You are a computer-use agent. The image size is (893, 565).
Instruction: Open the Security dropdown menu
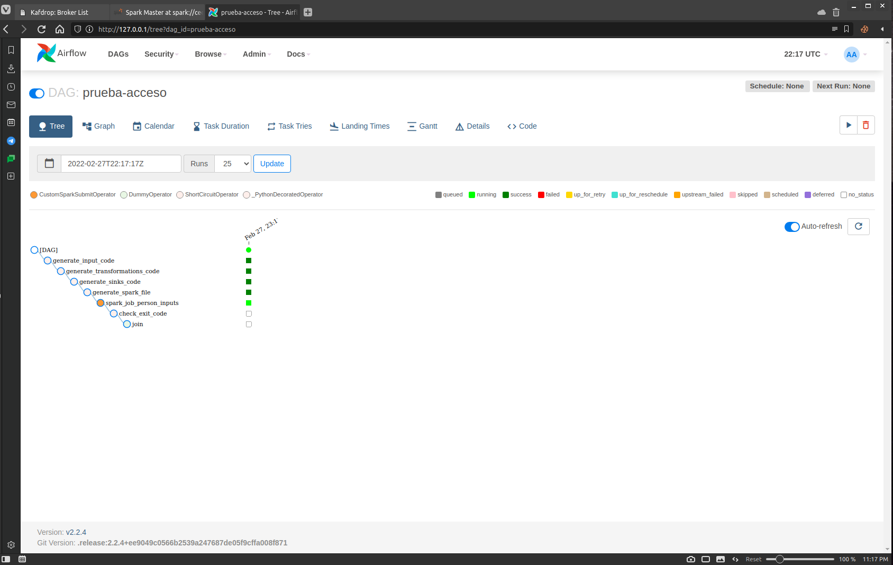pos(161,54)
